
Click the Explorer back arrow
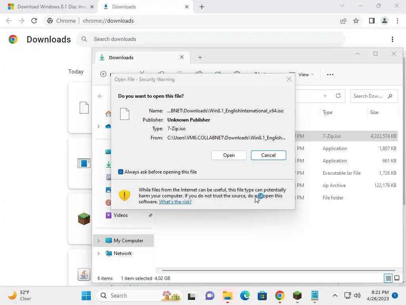point(100,96)
